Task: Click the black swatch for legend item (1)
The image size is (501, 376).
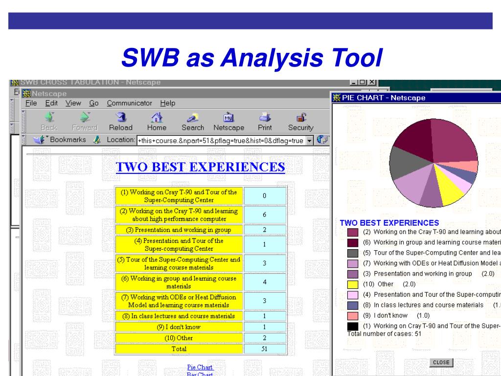Action: tap(353, 327)
